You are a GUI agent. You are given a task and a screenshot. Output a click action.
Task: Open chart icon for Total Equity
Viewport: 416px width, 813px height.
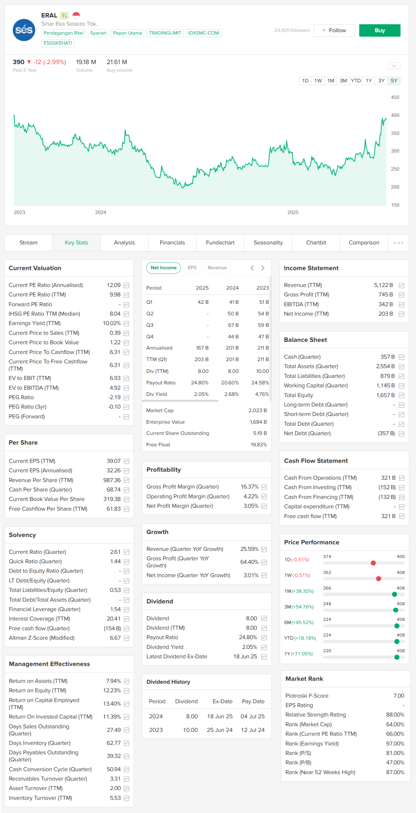coord(402,396)
